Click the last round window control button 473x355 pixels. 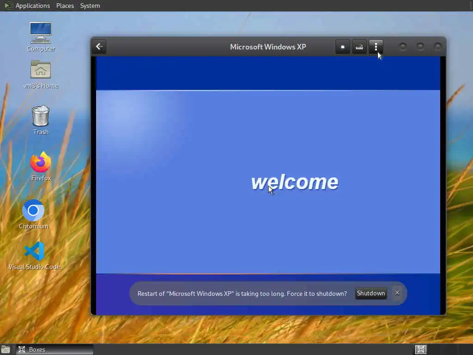pos(438,47)
